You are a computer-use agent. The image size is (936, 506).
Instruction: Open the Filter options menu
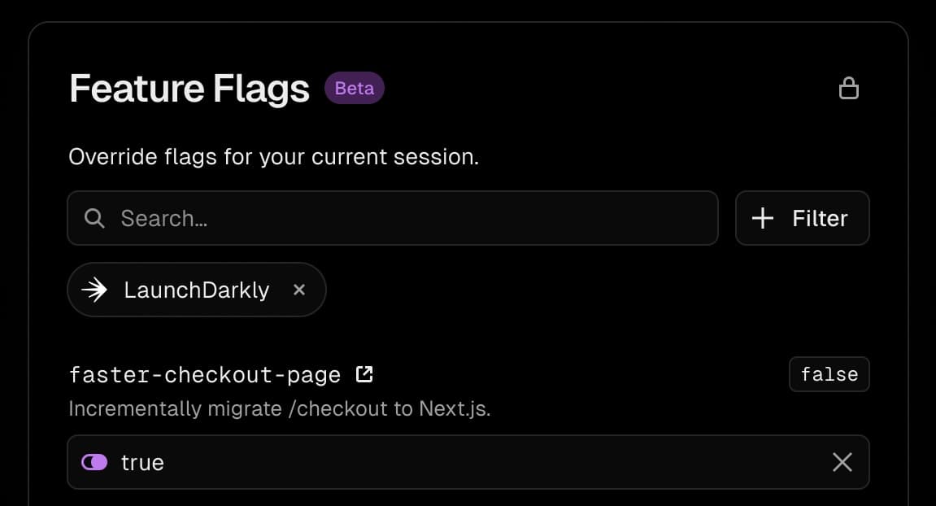click(802, 218)
